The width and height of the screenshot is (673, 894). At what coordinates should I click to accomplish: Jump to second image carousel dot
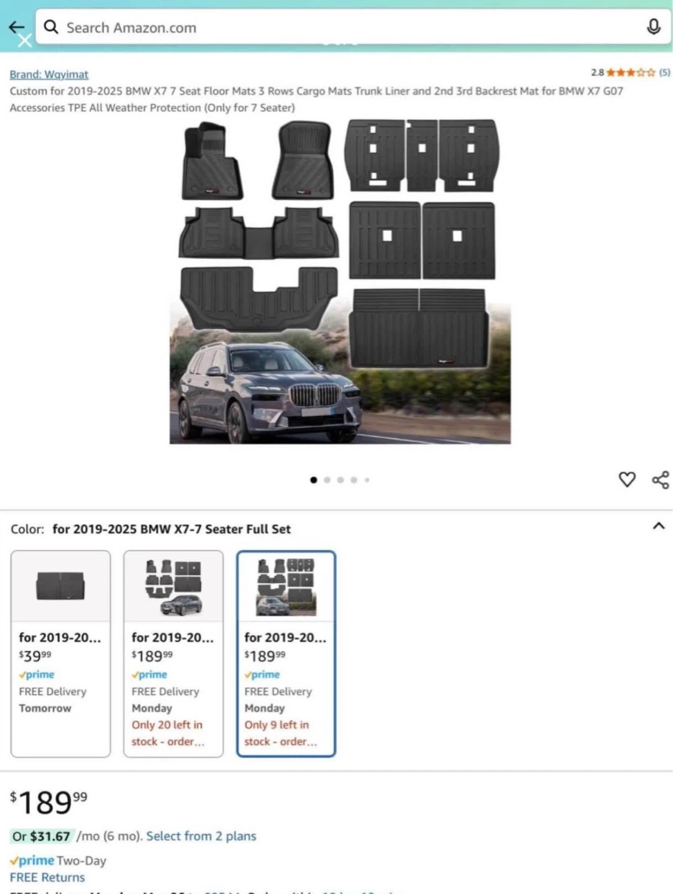click(x=327, y=480)
